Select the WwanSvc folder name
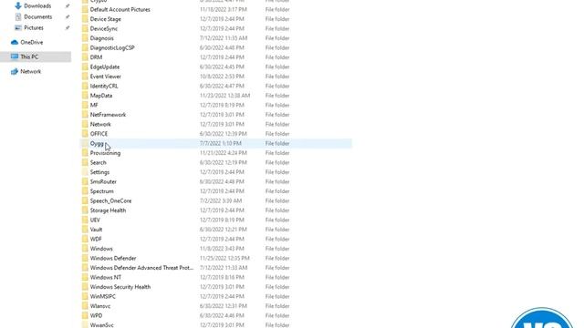This screenshot has height=328, width=584. click(102, 325)
